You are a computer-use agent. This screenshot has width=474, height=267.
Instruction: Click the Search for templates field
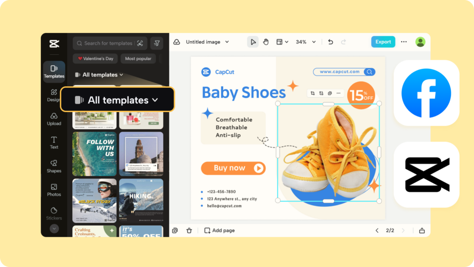108,43
